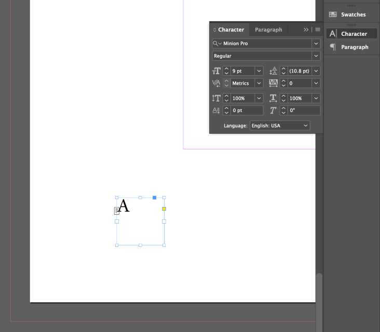Click the tracking value field showing 0

click(x=300, y=84)
